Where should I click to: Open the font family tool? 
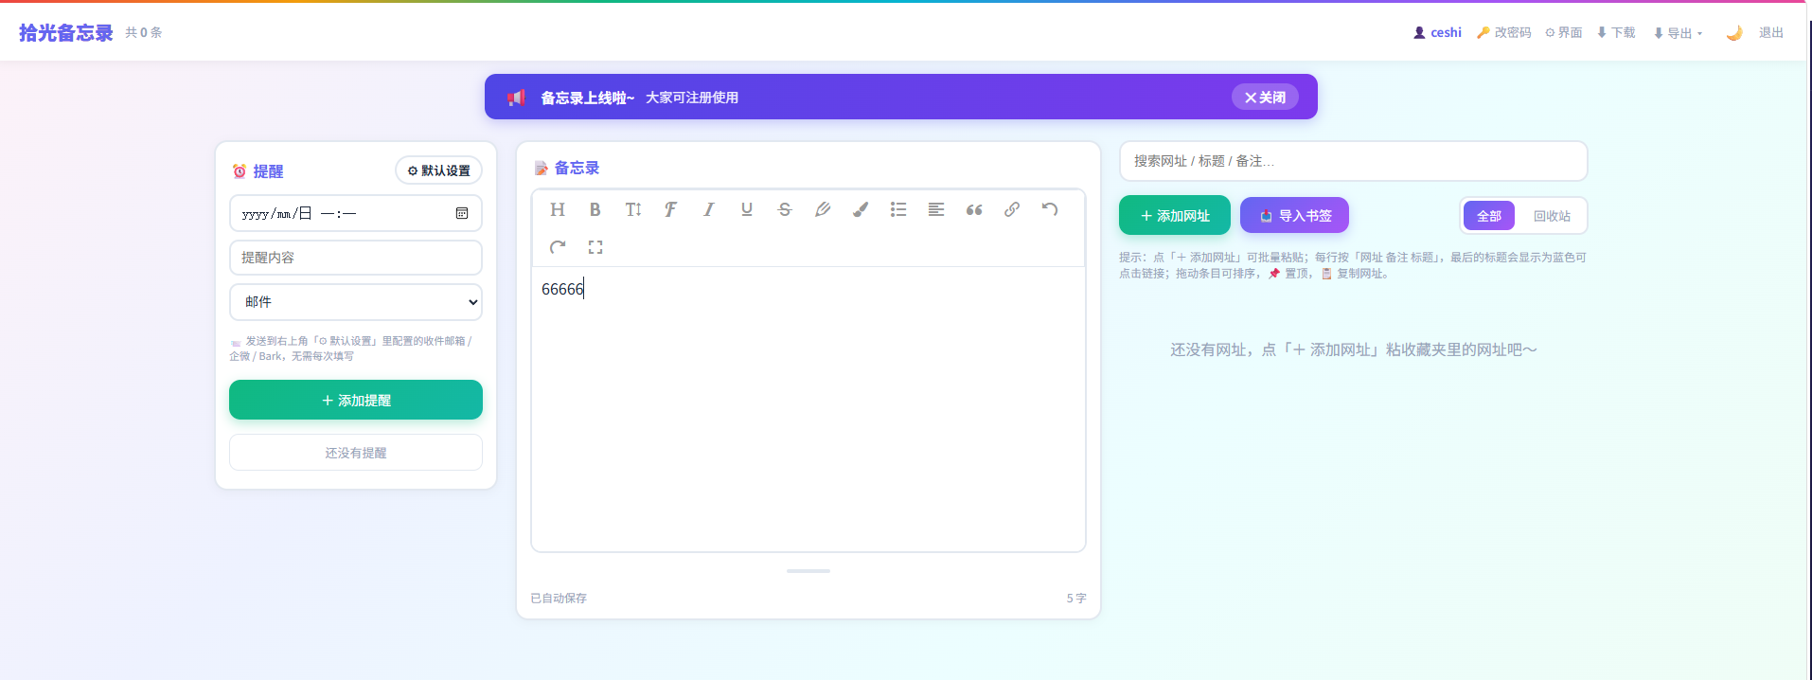pyautogui.click(x=671, y=209)
